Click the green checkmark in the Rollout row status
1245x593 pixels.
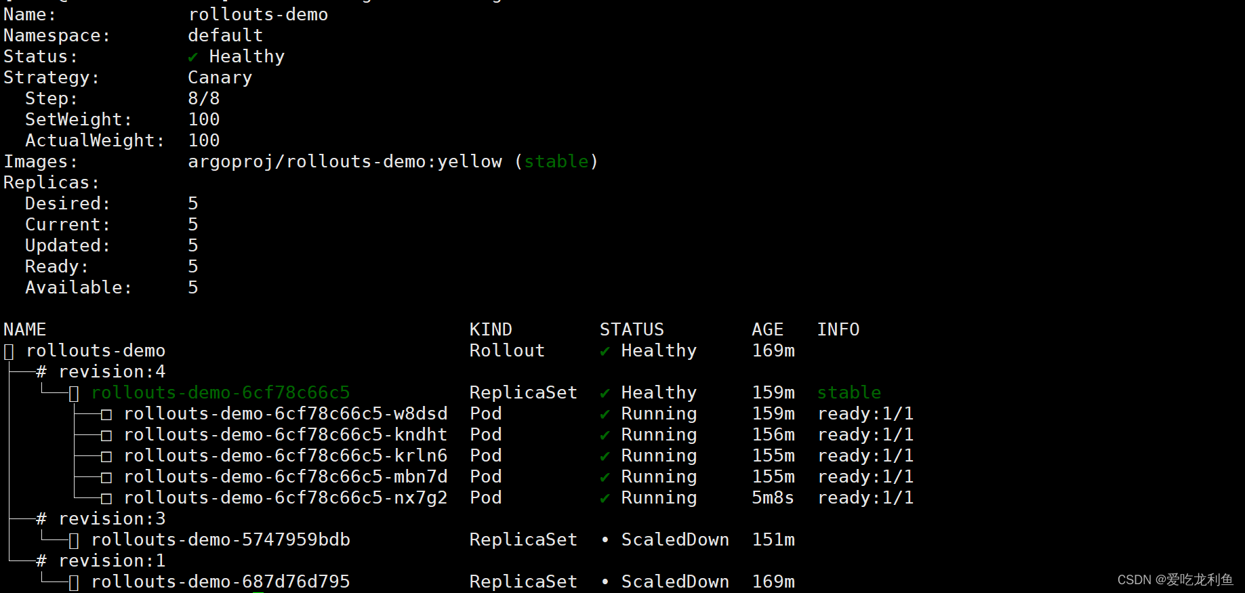605,351
